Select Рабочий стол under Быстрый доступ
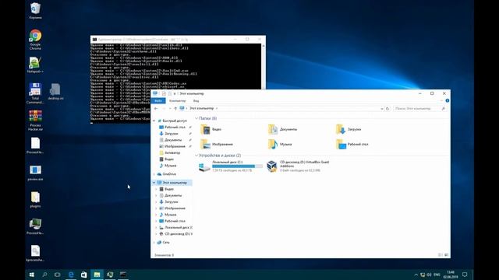This screenshot has width=499, height=280. [172, 128]
